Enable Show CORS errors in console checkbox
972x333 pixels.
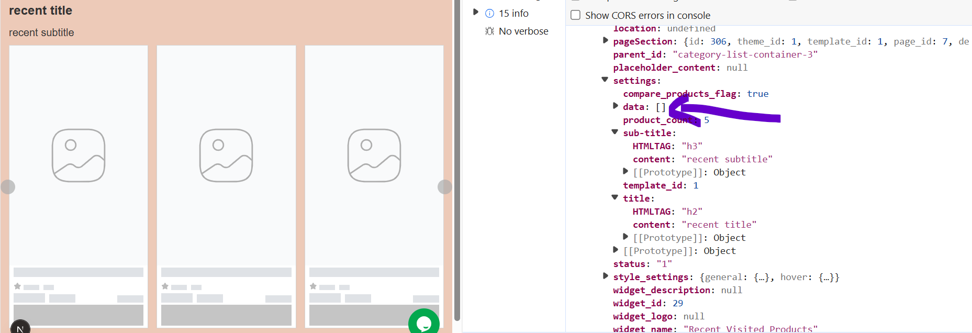click(x=575, y=15)
